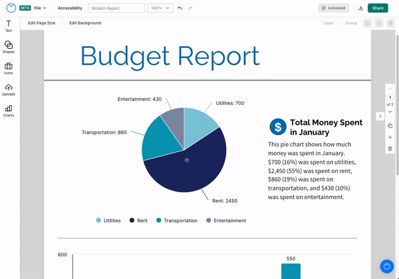Open the help chat bubble

387,266
